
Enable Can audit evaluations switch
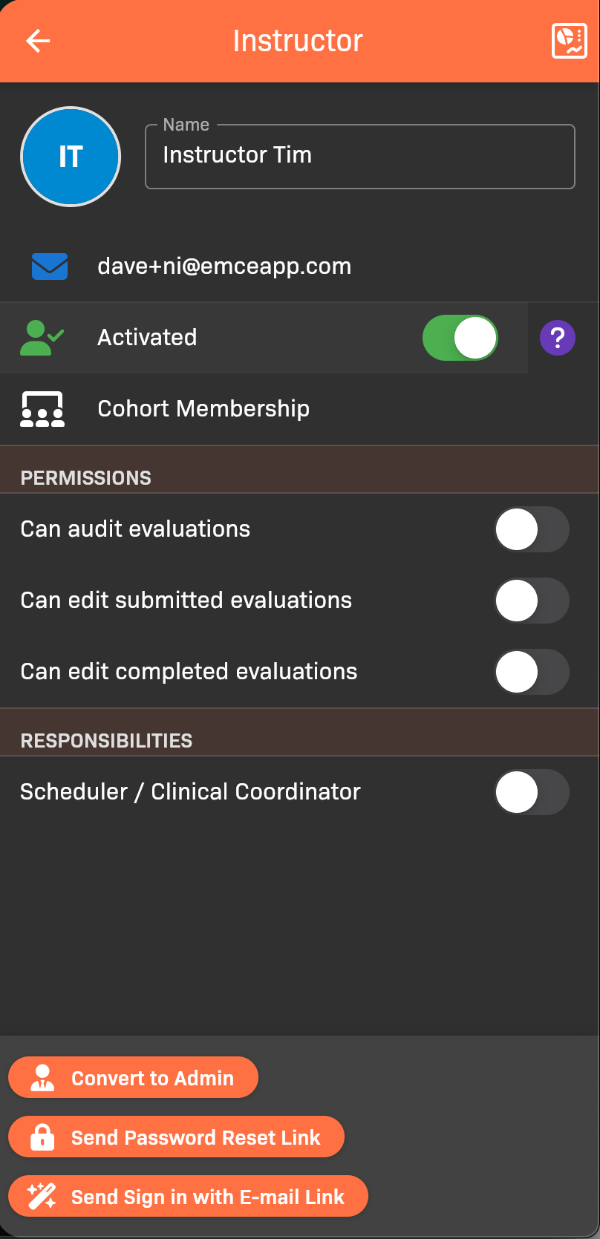[x=532, y=529]
